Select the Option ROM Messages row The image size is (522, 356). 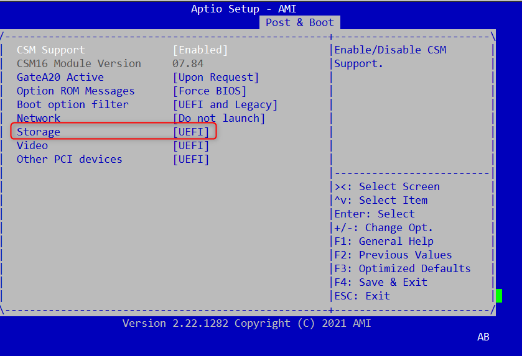(75, 91)
